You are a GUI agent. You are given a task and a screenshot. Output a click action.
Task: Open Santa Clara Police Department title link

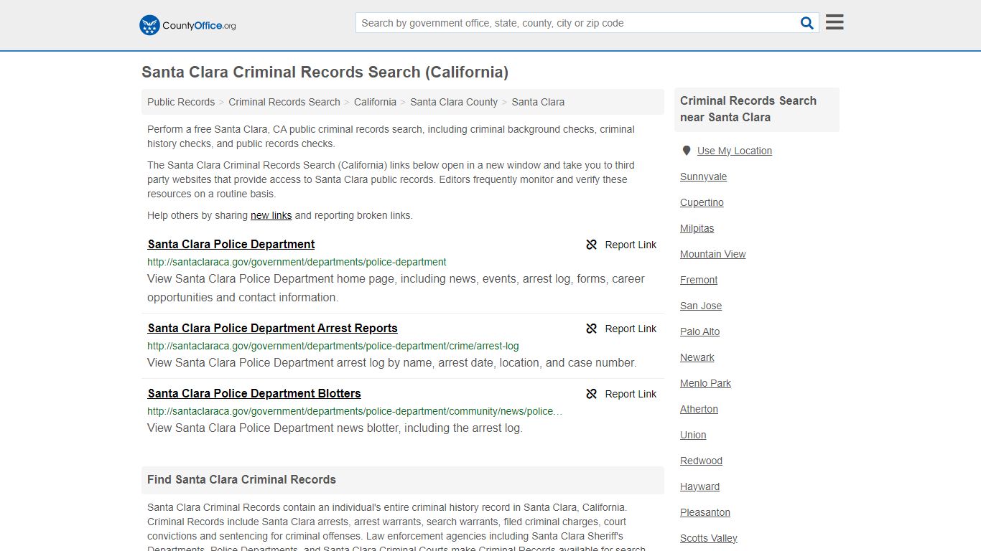pyautogui.click(x=231, y=245)
